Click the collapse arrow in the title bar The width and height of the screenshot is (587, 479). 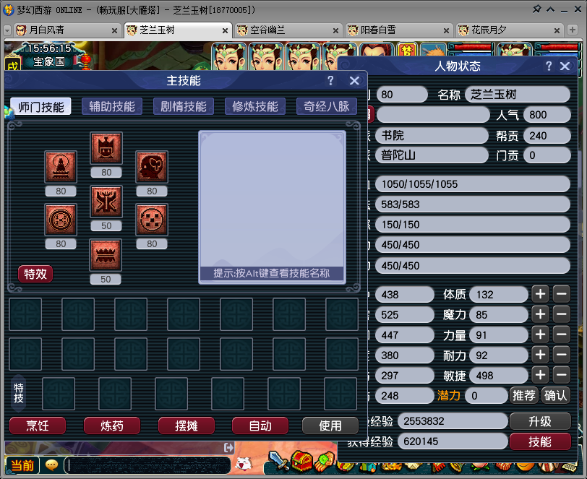point(550,9)
